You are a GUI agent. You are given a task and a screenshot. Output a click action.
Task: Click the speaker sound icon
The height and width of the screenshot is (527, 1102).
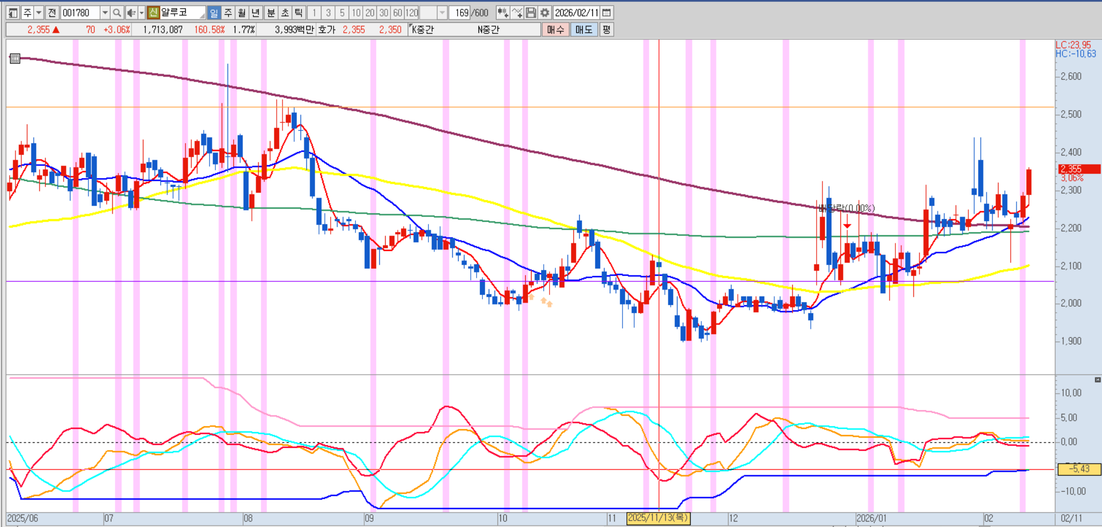(x=131, y=13)
